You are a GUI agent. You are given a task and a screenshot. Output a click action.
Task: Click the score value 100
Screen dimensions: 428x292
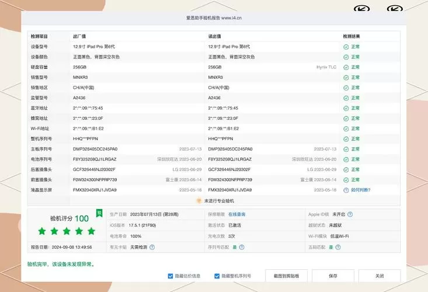(82, 218)
